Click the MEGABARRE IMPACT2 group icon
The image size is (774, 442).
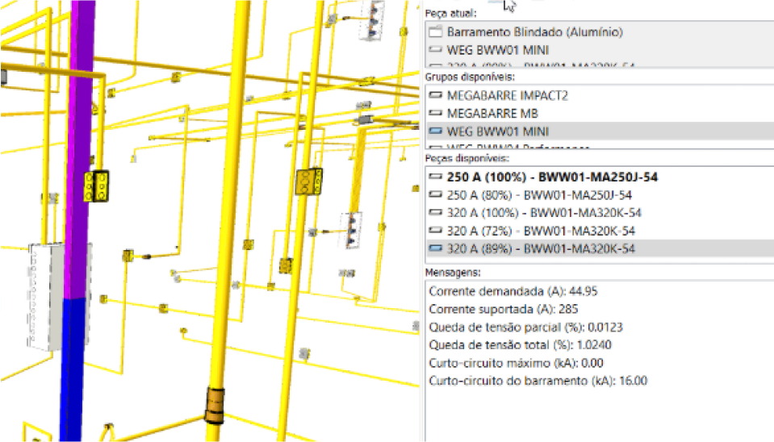click(436, 96)
